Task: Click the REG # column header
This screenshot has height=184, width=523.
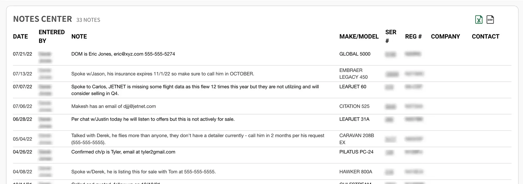Action: pyautogui.click(x=413, y=36)
